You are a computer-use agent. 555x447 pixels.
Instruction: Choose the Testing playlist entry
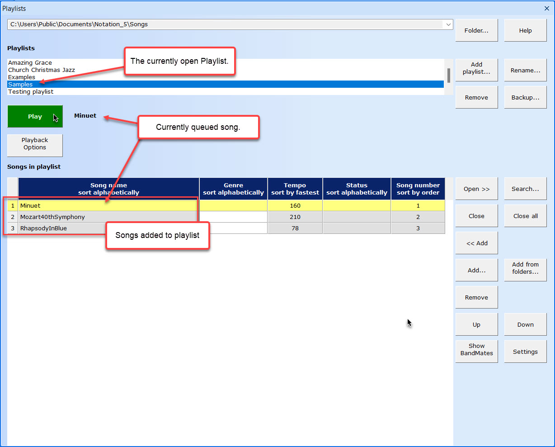click(x=31, y=92)
